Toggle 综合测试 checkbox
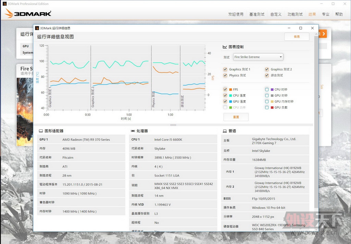This screenshot has width=351, height=244. [267, 75]
